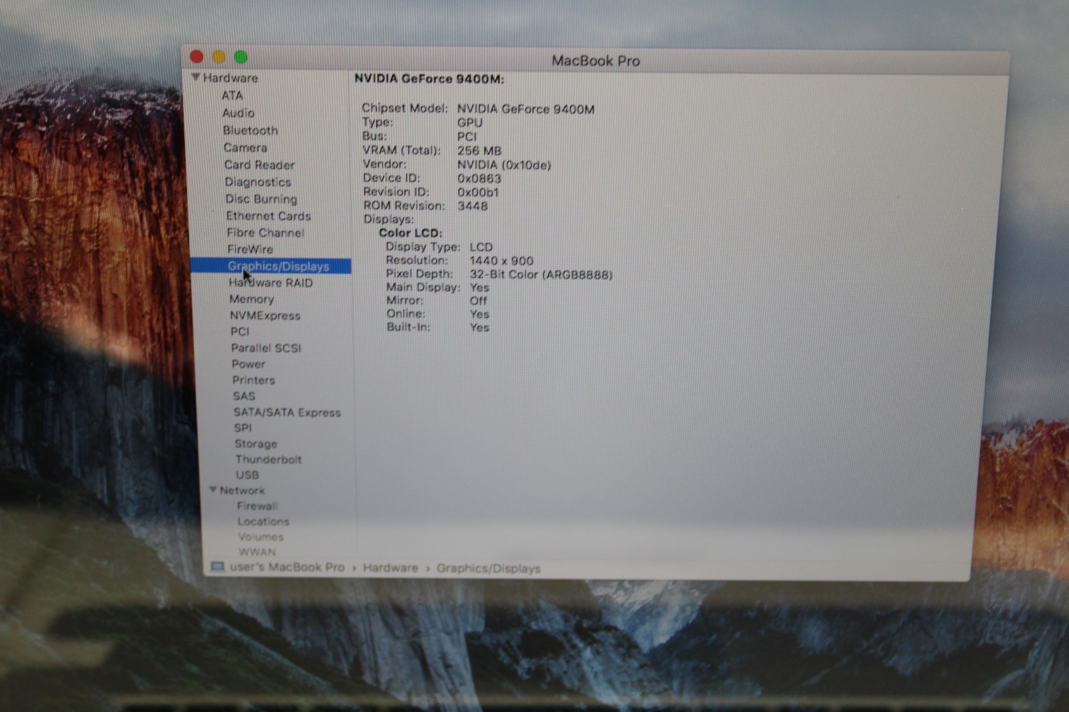The height and width of the screenshot is (712, 1069).
Task: Close the MacBook Pro window
Action: pyautogui.click(x=196, y=57)
